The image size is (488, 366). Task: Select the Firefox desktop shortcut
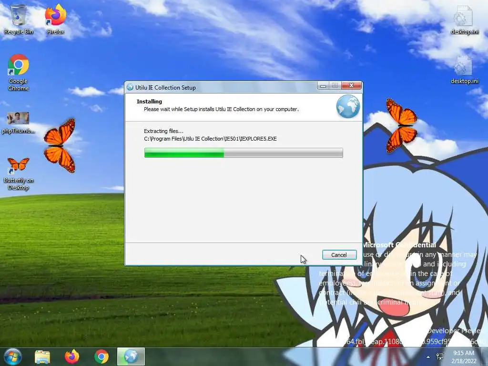pyautogui.click(x=55, y=19)
